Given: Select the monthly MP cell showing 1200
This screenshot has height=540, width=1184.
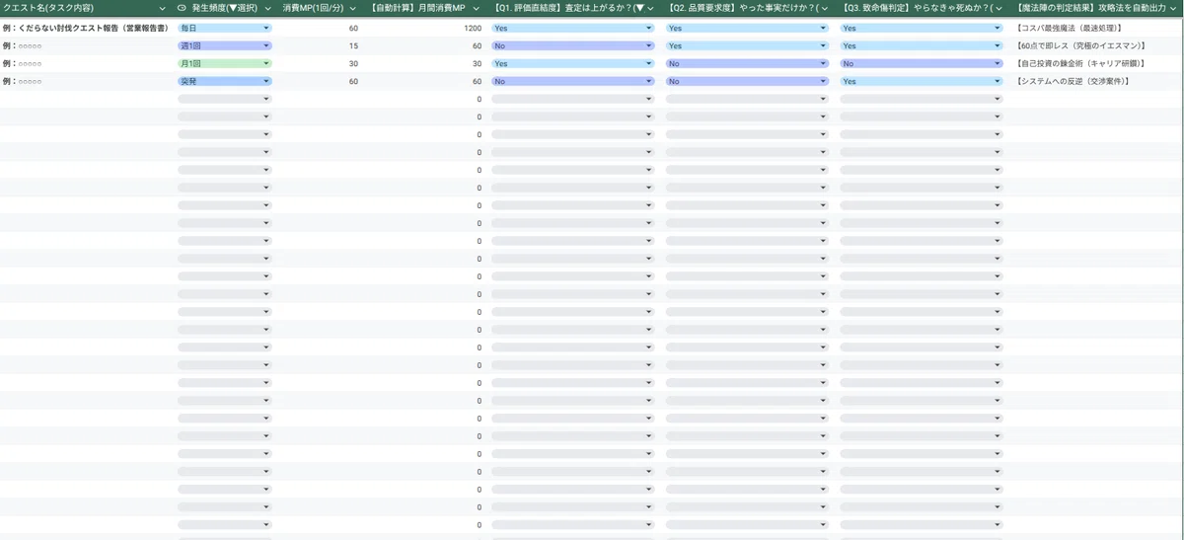Looking at the screenshot, I should click(426, 28).
